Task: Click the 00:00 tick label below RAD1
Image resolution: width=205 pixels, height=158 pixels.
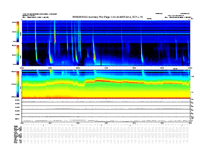Action: (x=22, y=68)
